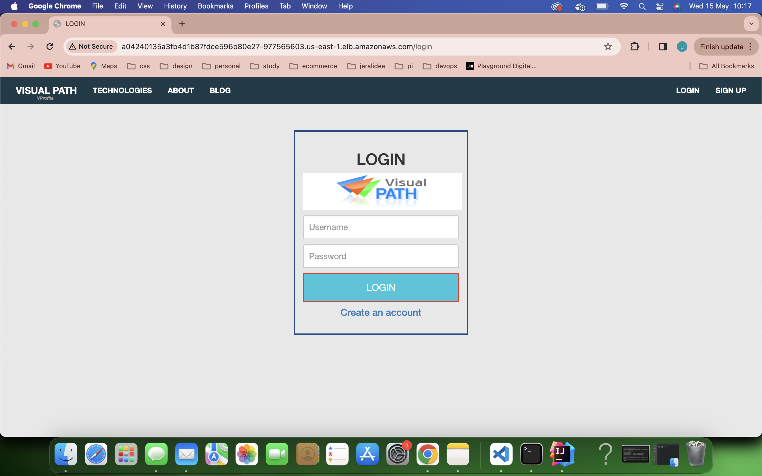Open the Bookmarks menu in menu bar
762x476 pixels.
[215, 6]
